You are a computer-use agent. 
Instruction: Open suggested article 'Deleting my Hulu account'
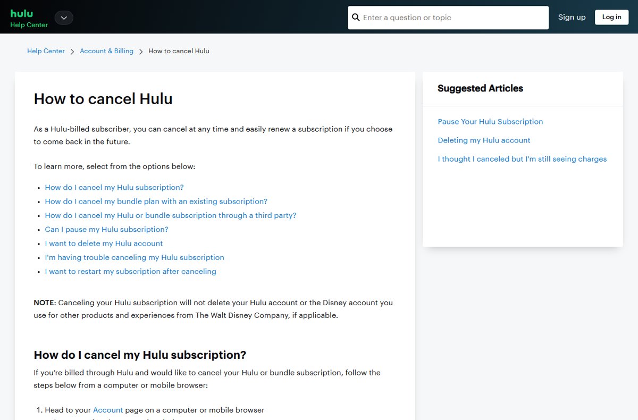(484, 140)
